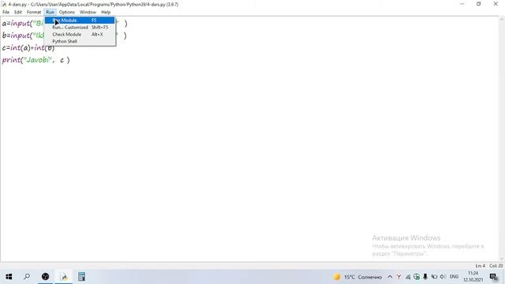This screenshot has width=505, height=284.
Task: Minimize the IDLE editor window
Action: pos(462,4)
